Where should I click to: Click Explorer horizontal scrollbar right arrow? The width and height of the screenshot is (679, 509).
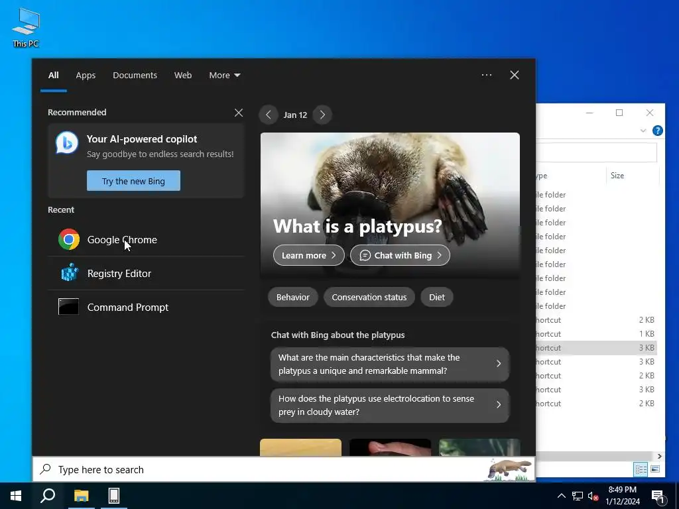pos(660,456)
